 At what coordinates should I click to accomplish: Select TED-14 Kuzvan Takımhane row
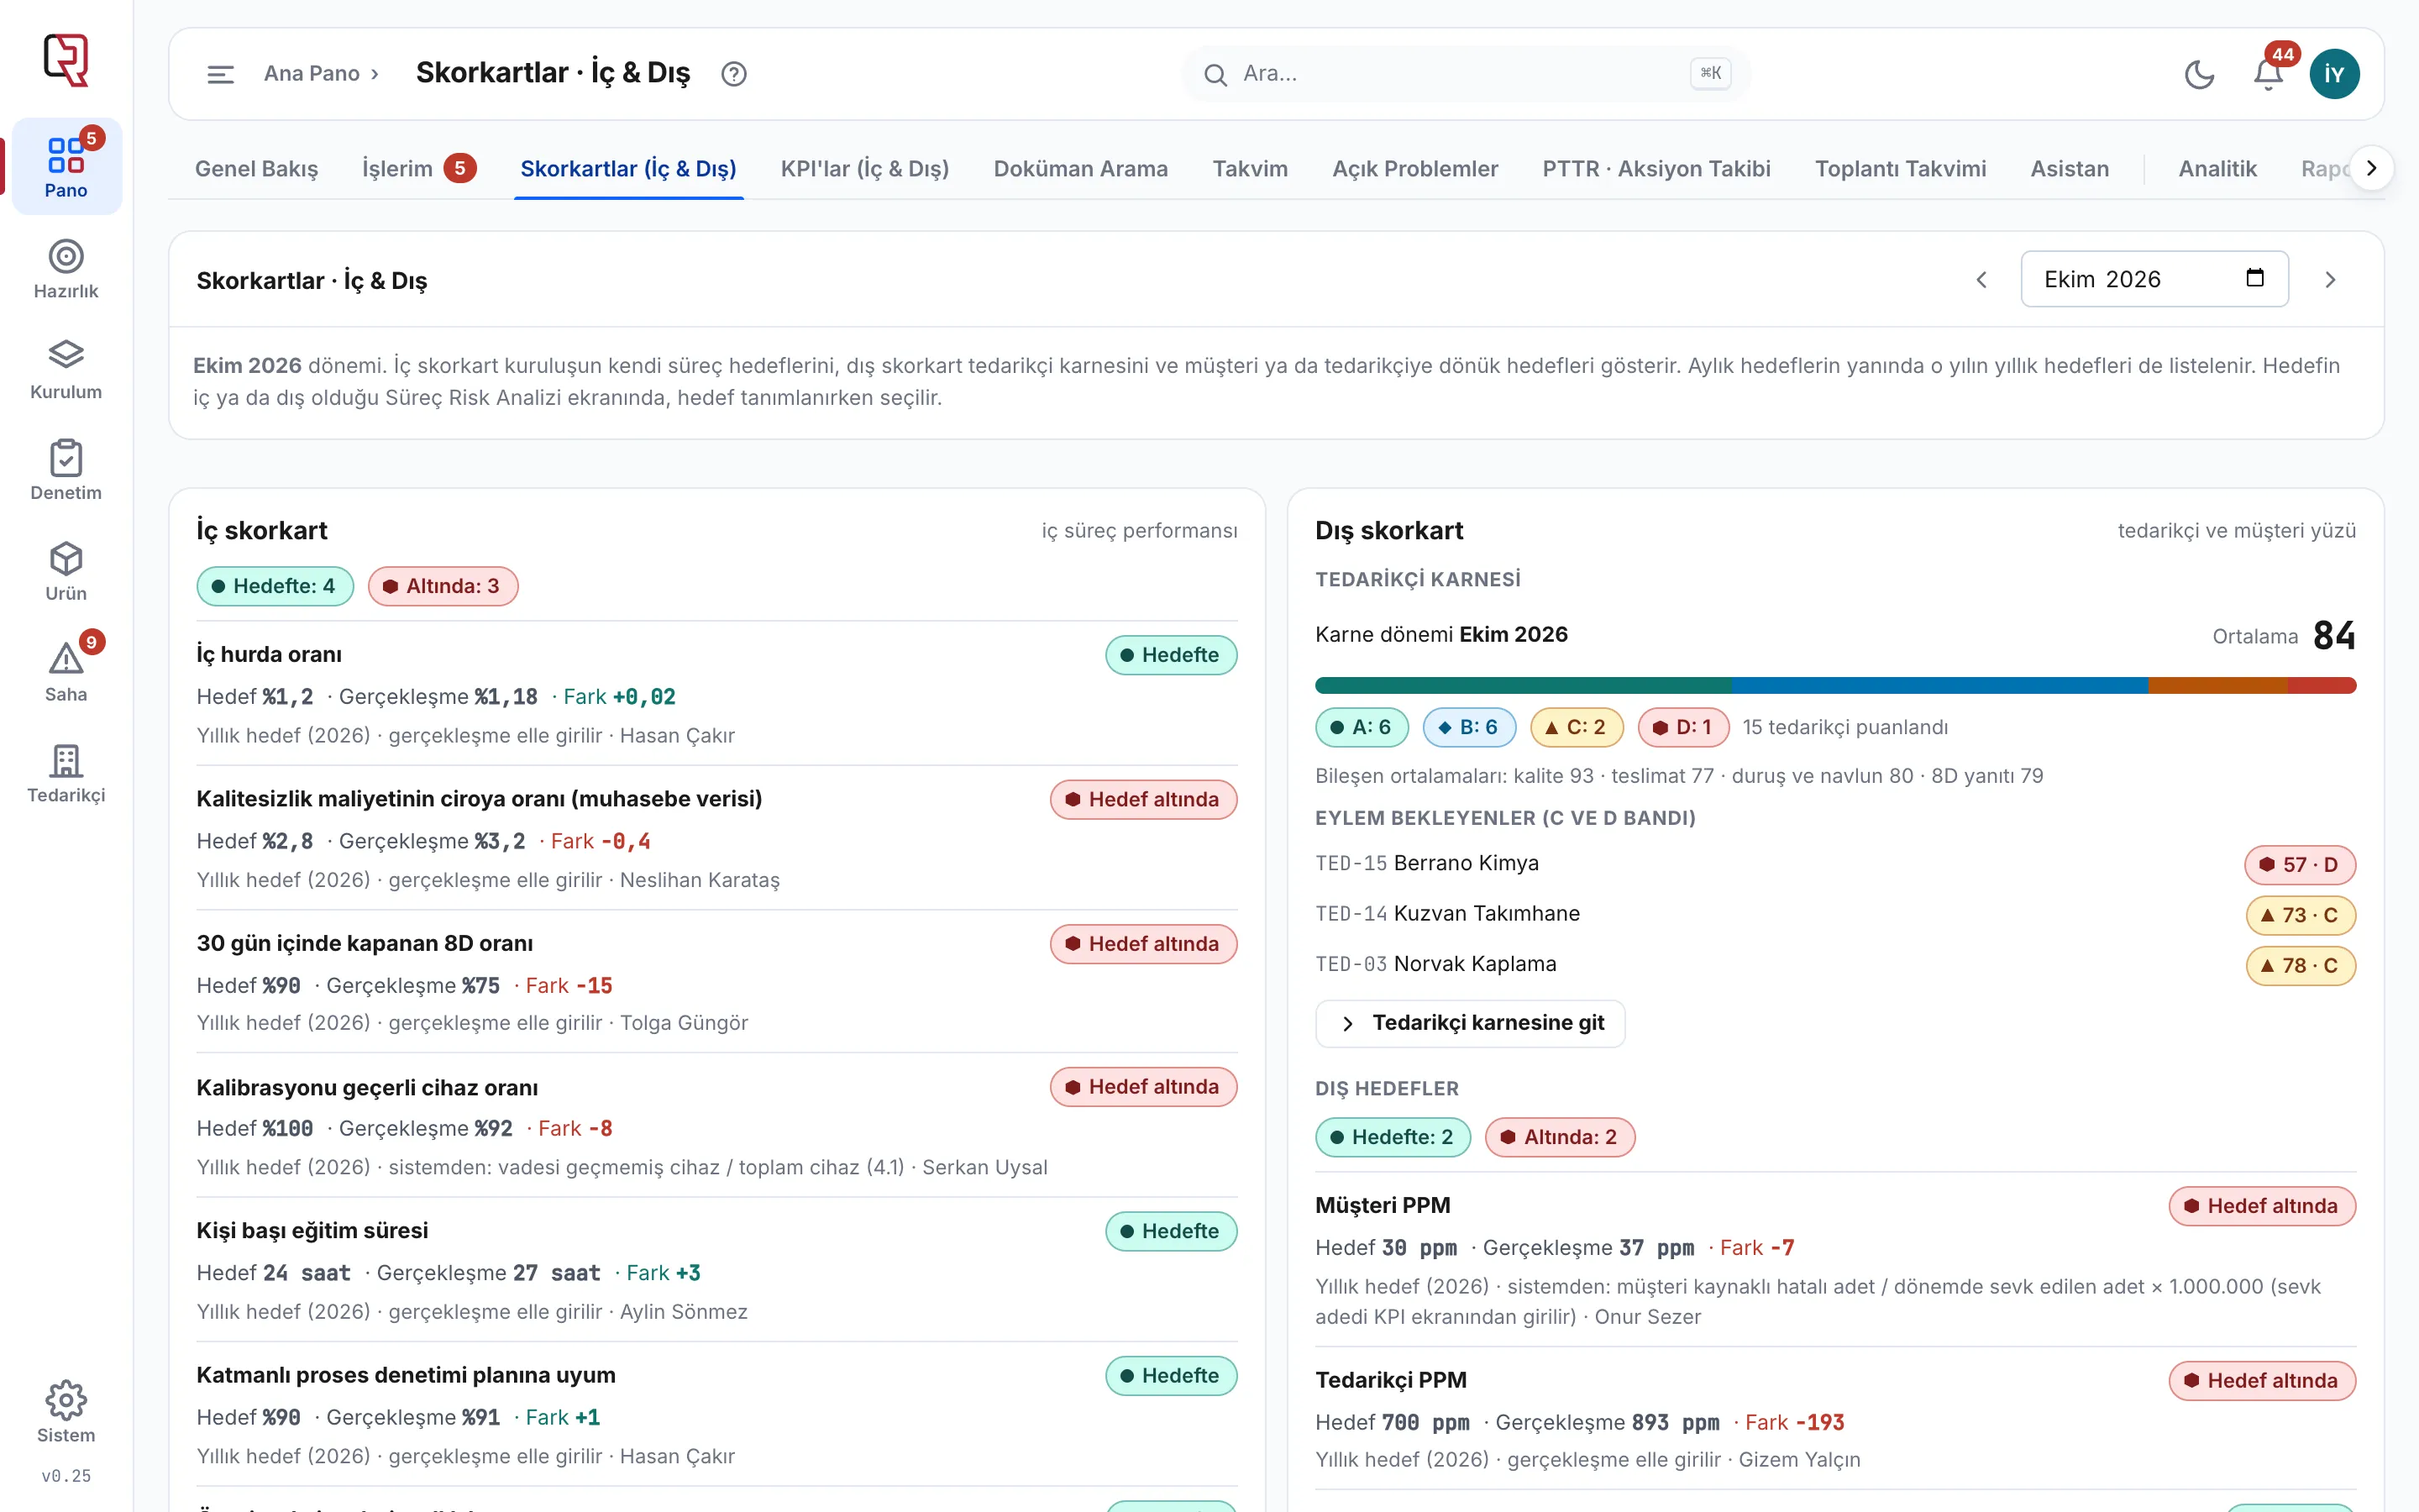(1835, 914)
